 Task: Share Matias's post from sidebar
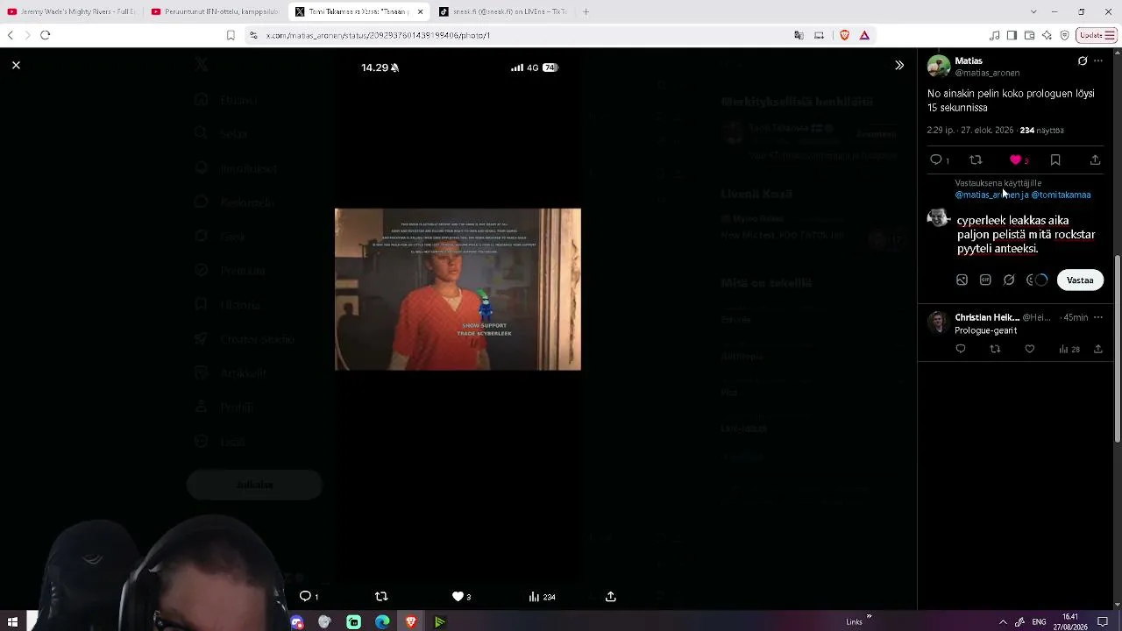(x=1095, y=160)
